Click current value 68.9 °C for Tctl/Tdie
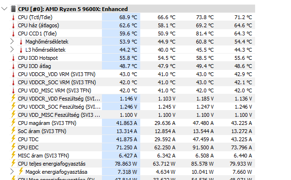Screen dimensions: 291x180 [x=128, y=17]
